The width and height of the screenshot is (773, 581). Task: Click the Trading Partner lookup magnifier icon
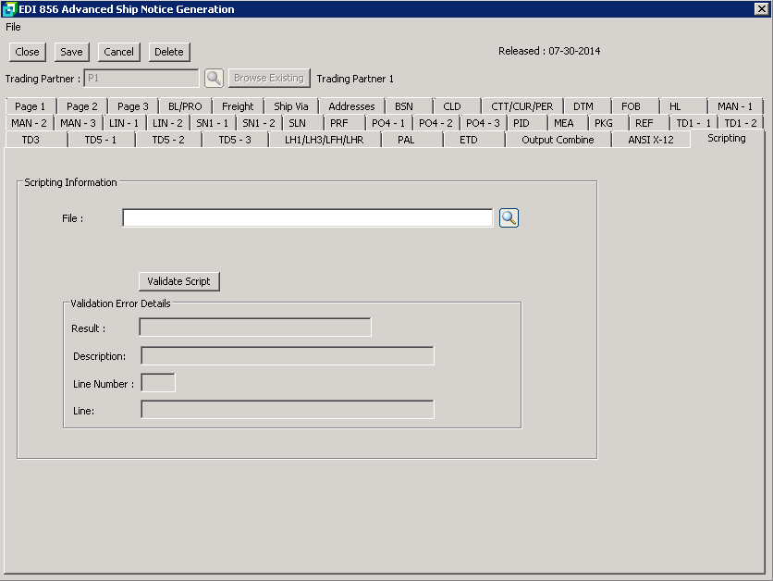(x=214, y=79)
